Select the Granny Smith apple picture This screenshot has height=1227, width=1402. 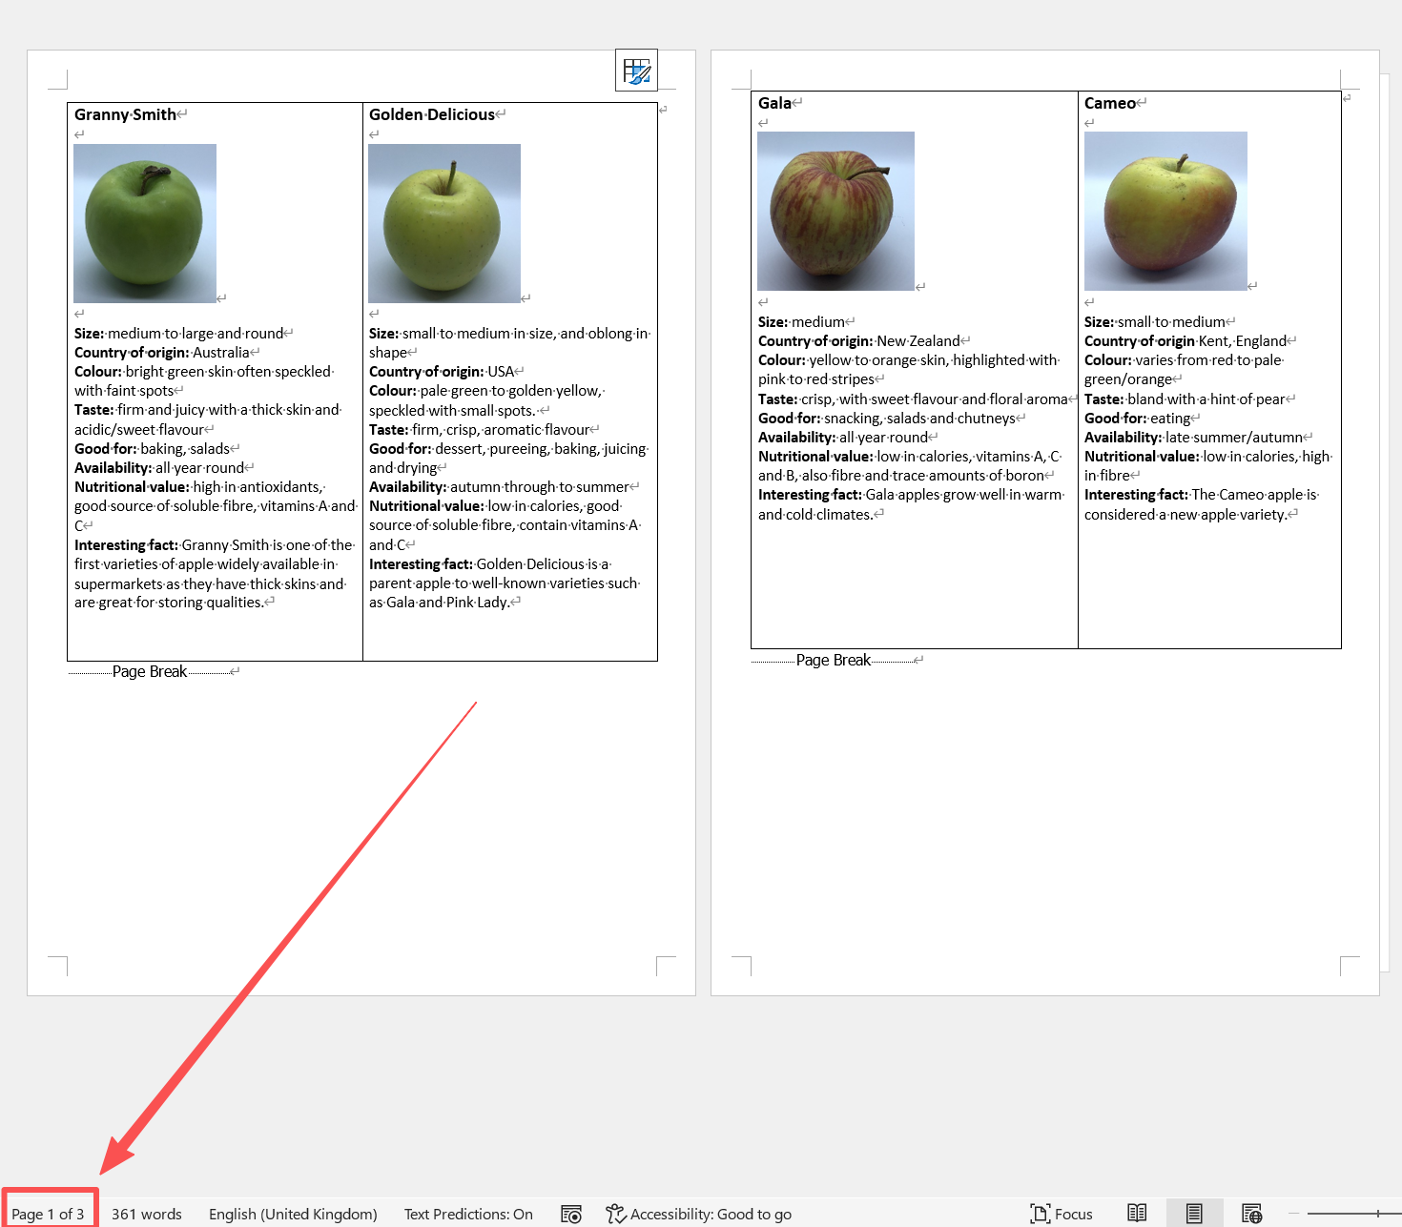[x=145, y=223]
